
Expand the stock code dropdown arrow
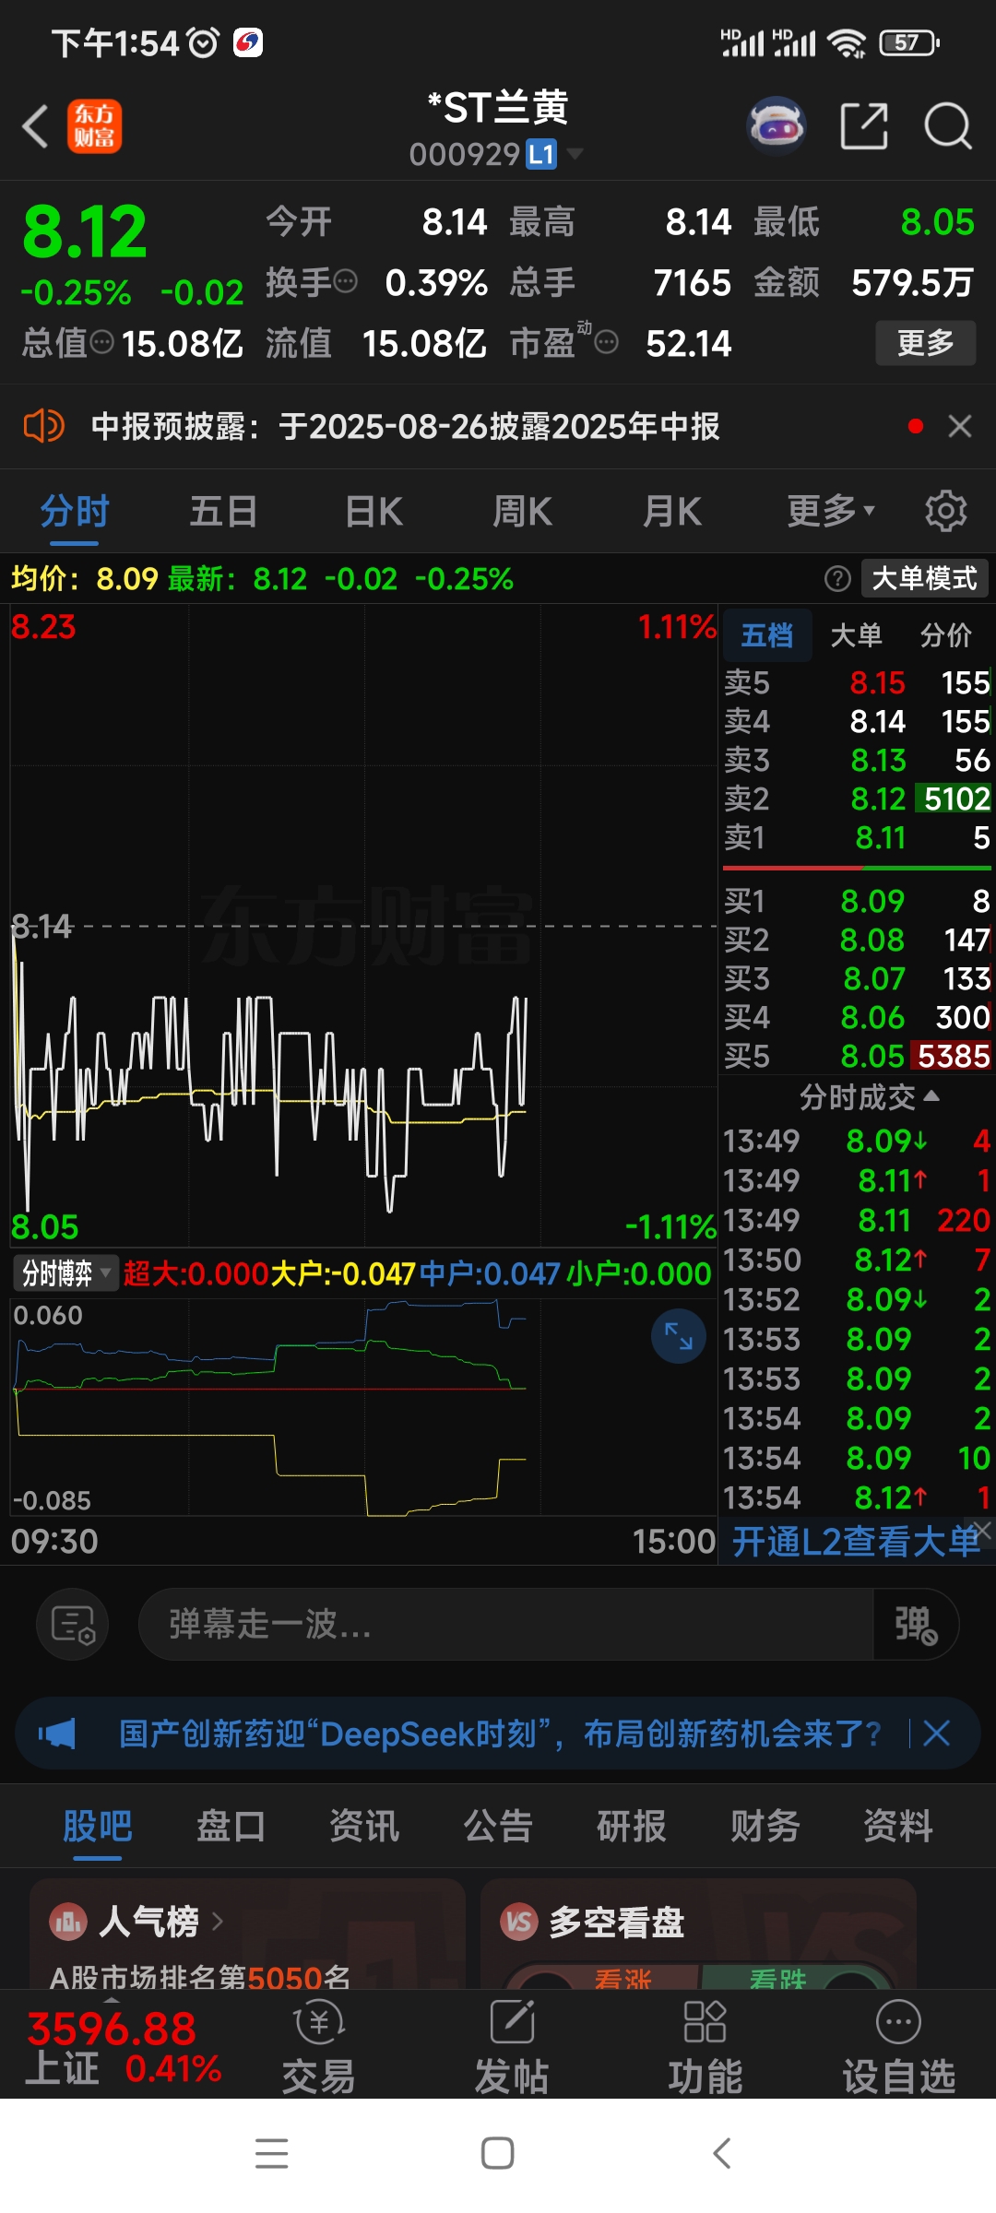point(575,153)
